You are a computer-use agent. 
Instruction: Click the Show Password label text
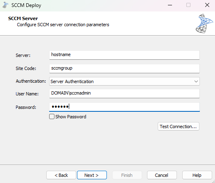click(71, 117)
